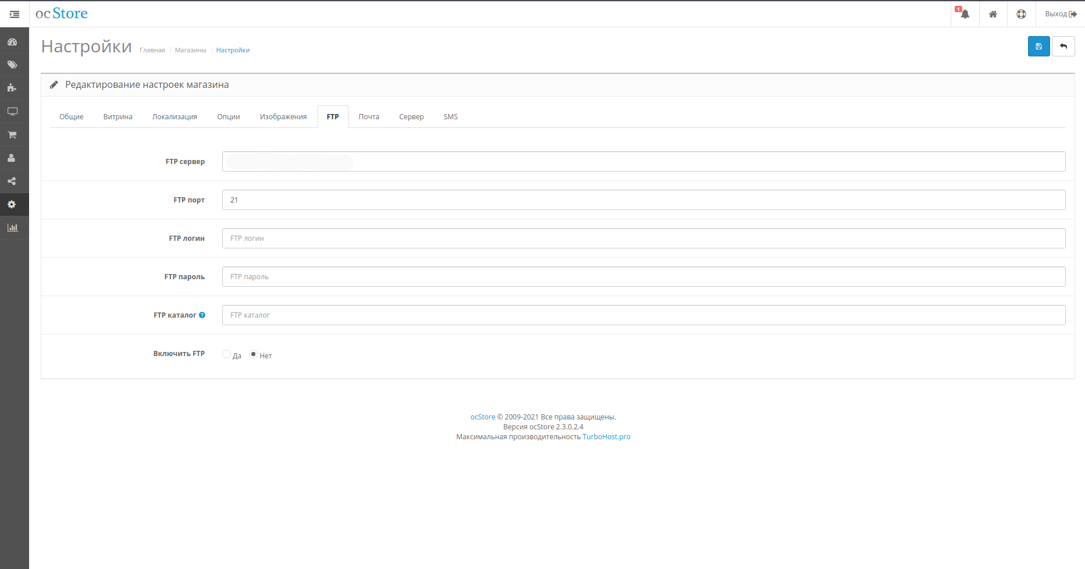Open the extensions puzzle icon in sidebar
The image size is (1085, 569).
click(x=12, y=88)
